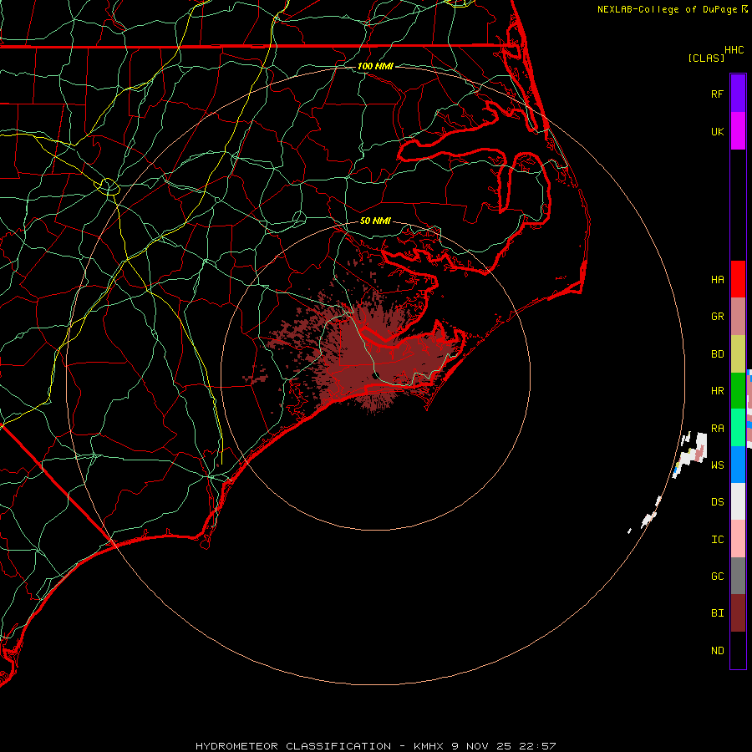Screen dimensions: 752x752
Task: Click the HR legend label
Action: coord(717,391)
